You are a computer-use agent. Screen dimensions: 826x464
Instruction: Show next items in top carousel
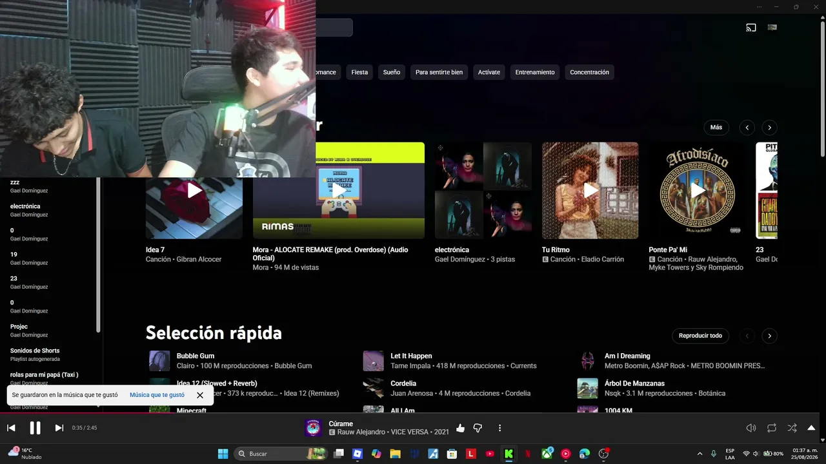tap(769, 128)
